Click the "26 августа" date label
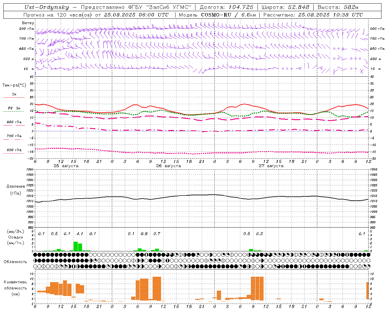This screenshot has width=386, height=309. tap(169, 166)
